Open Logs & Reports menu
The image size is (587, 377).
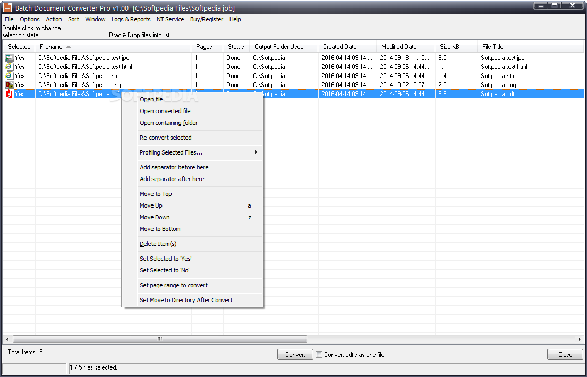click(x=131, y=19)
